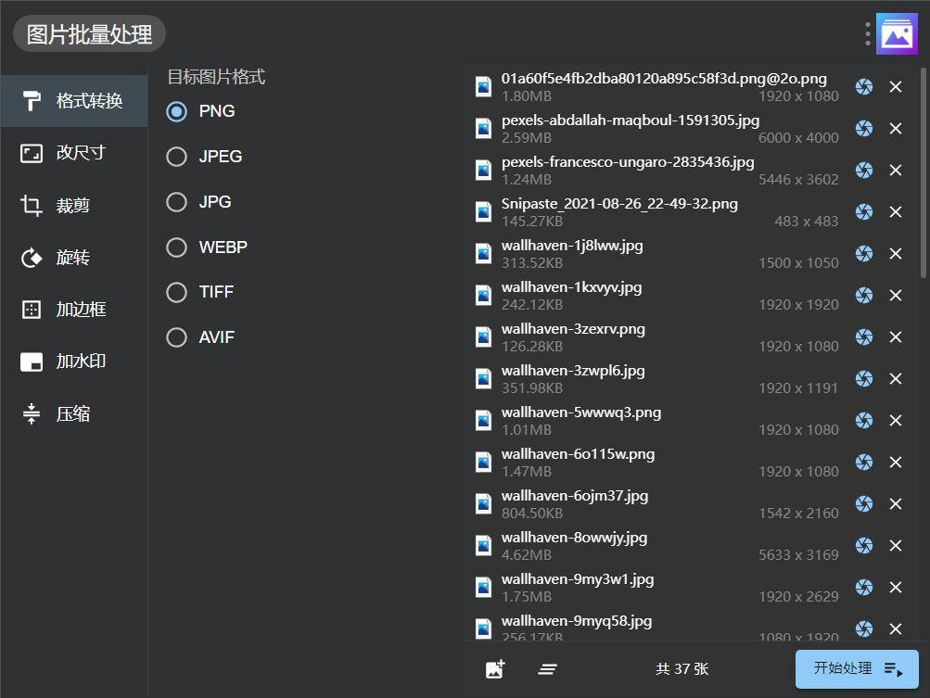Click the file list vertical scrollbar
The width and height of the screenshot is (930, 698).
(924, 172)
